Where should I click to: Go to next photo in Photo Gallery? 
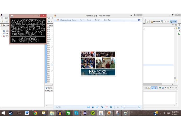(93, 107)
